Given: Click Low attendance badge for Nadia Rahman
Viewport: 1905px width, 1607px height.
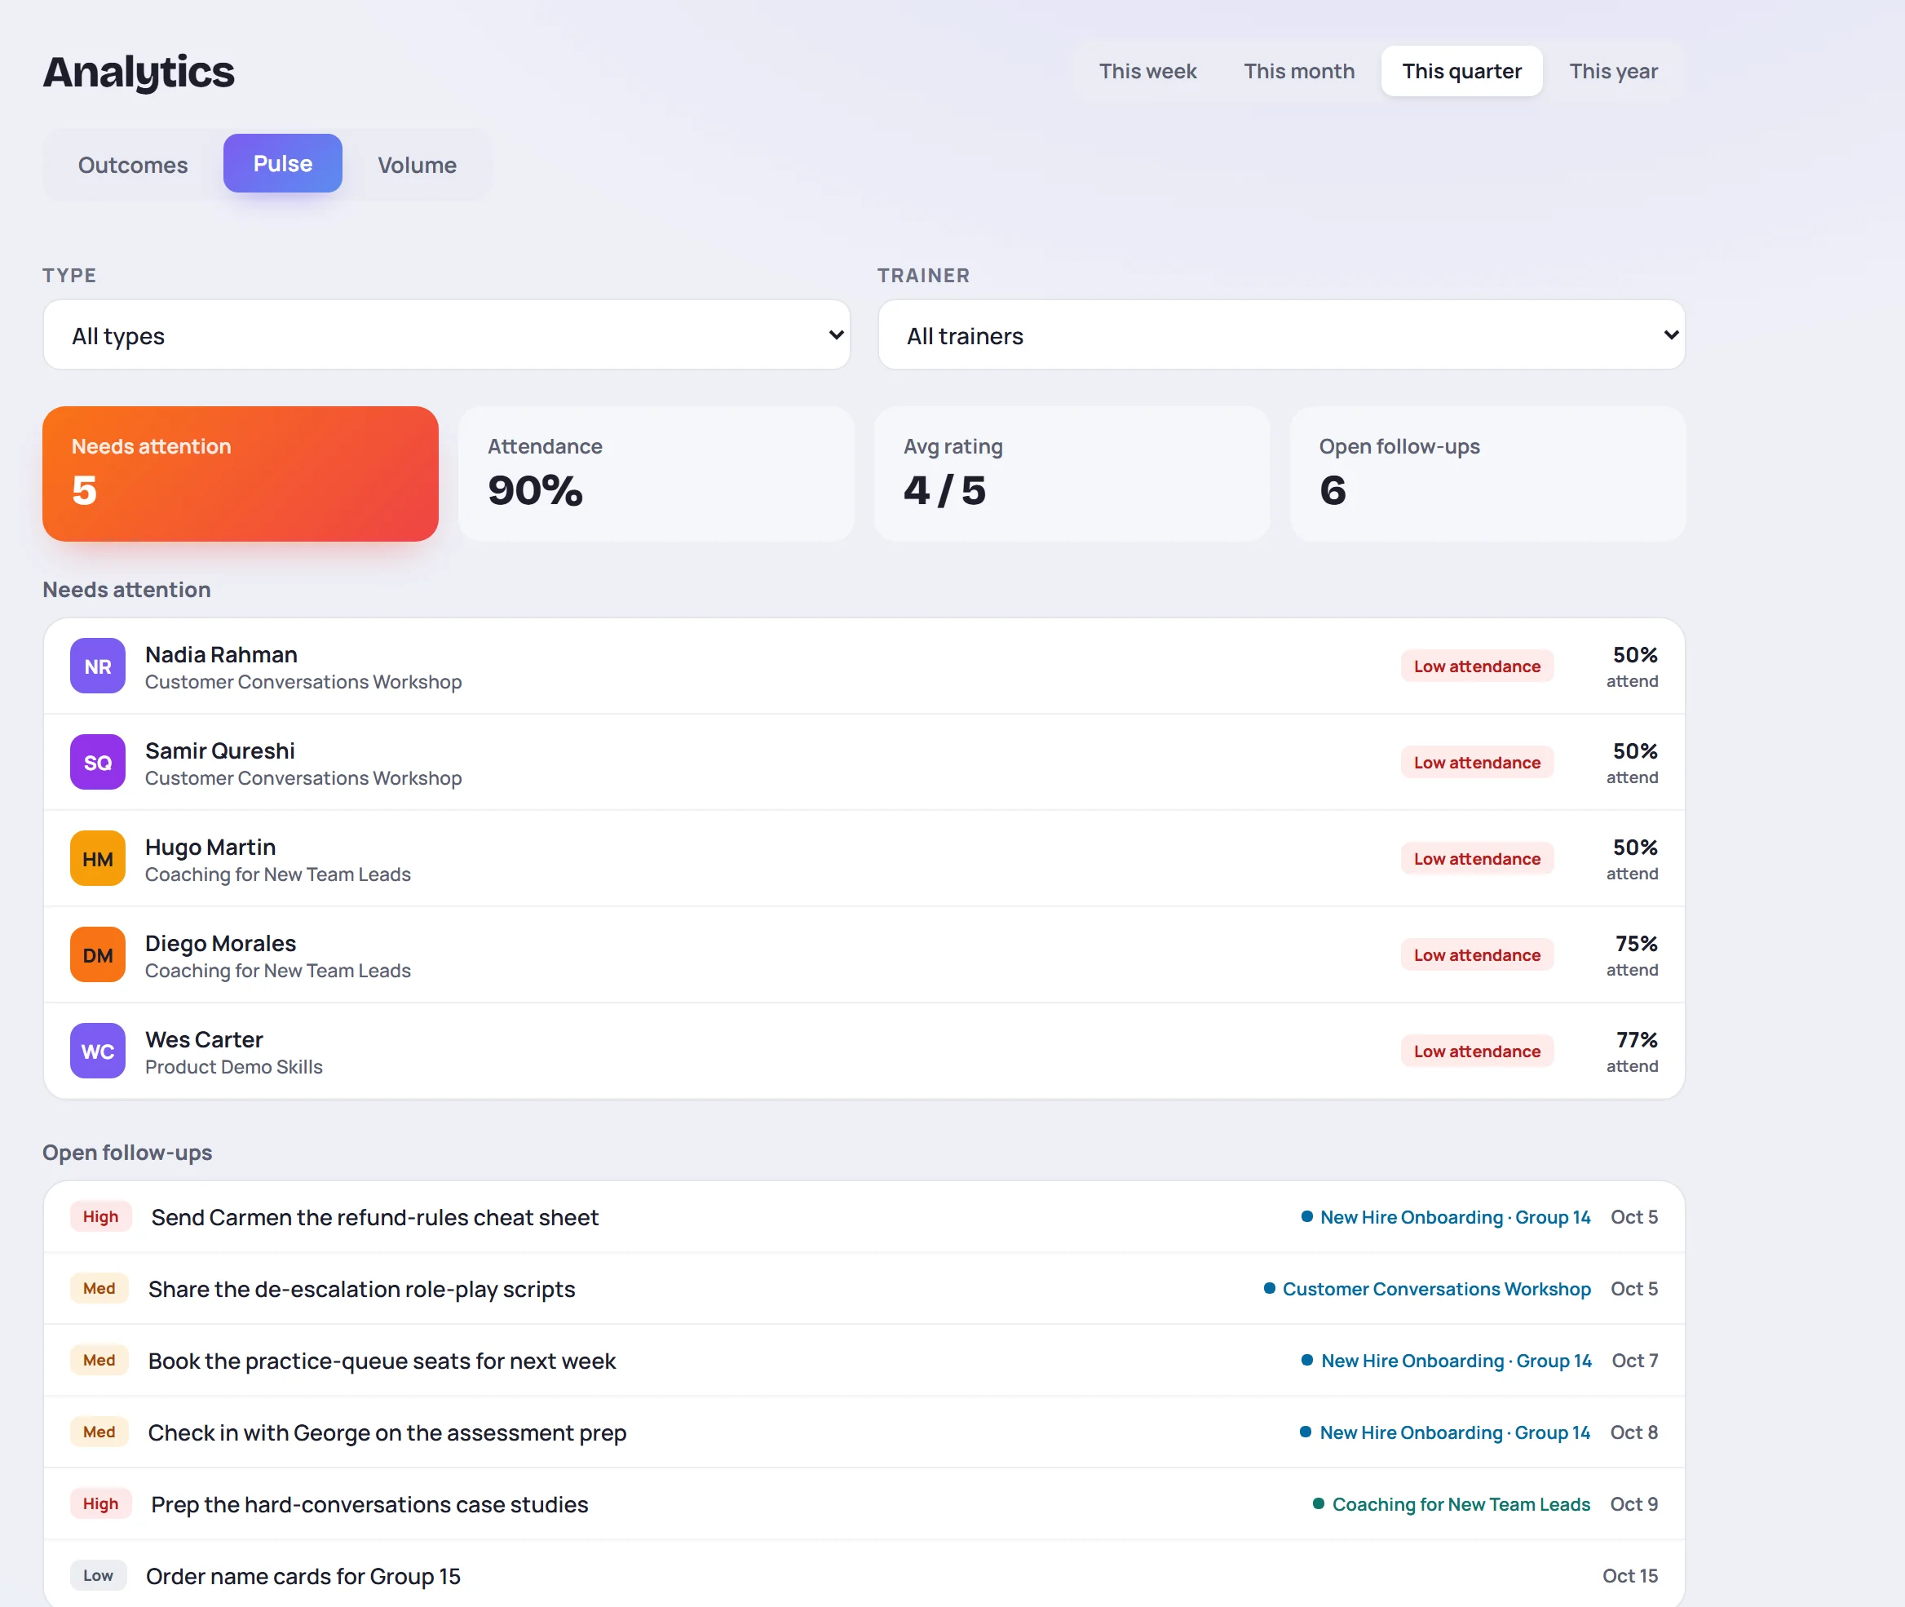Looking at the screenshot, I should pos(1476,666).
